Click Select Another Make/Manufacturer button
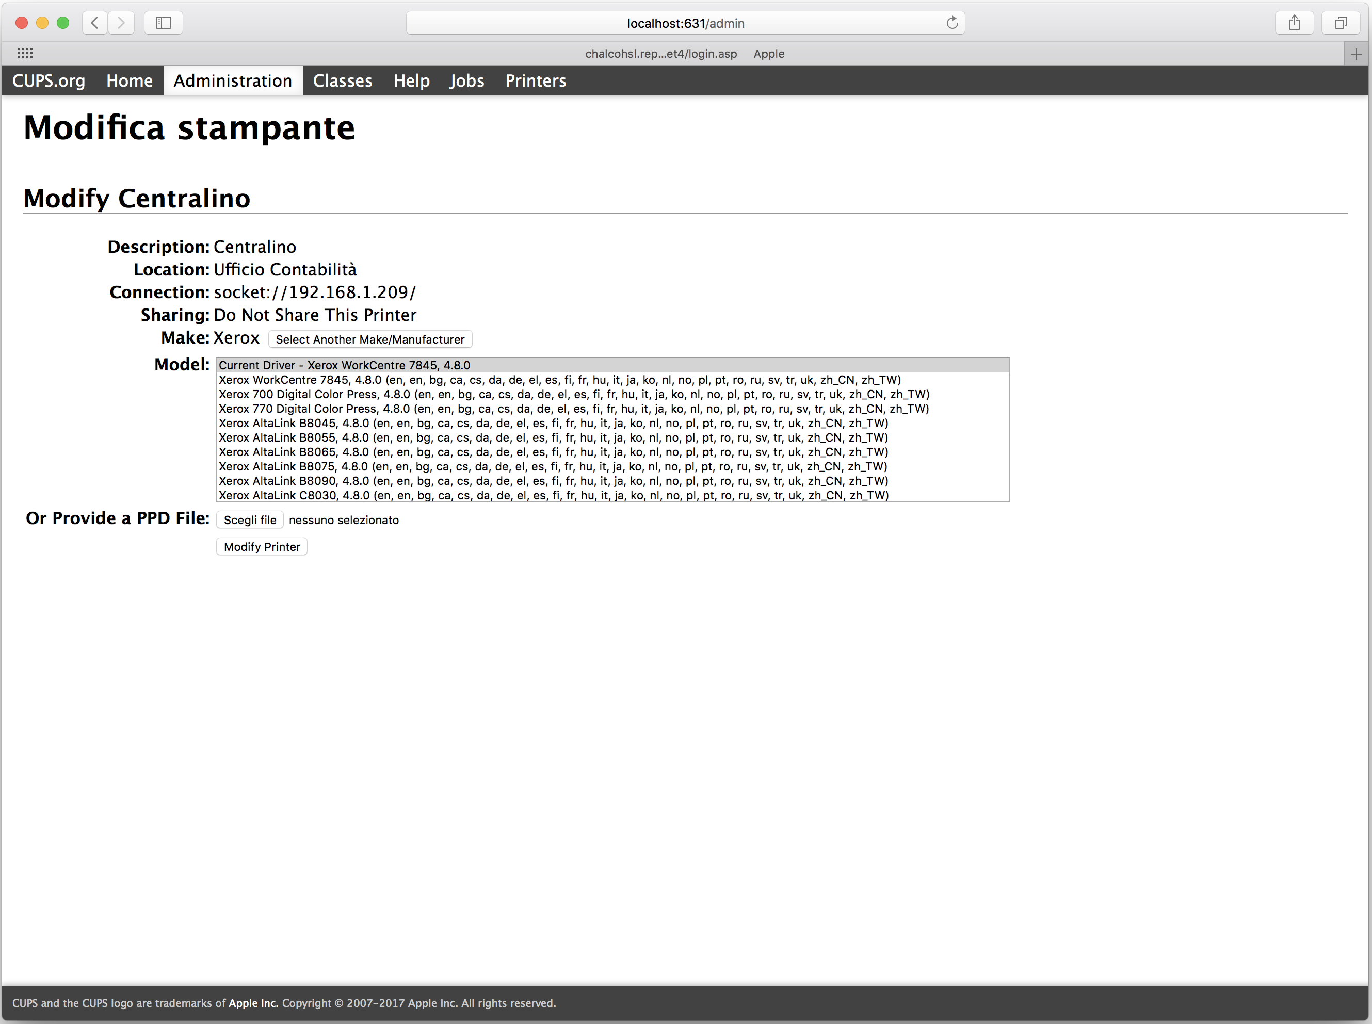 369,339
